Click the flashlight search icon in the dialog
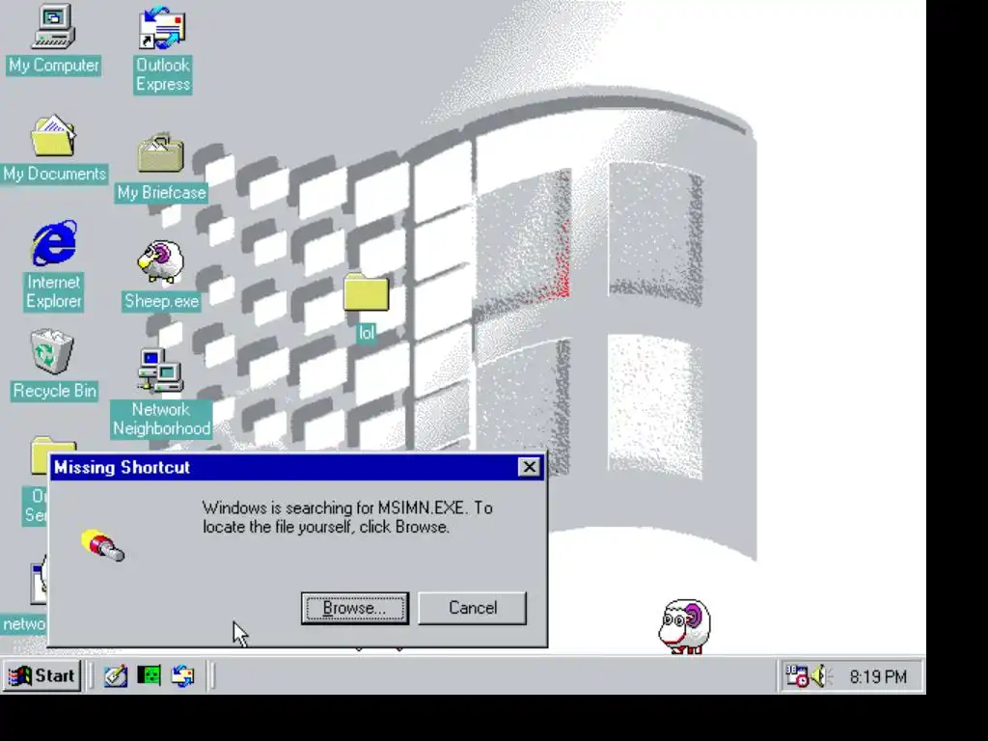The height and width of the screenshot is (741, 988). pyautogui.click(x=102, y=546)
